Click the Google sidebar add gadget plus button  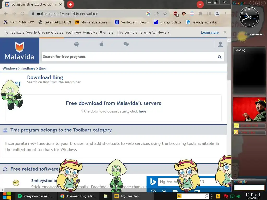tap(252, 3)
